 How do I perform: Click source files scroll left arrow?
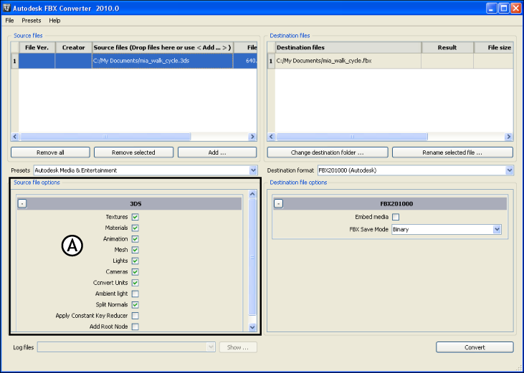pos(15,137)
